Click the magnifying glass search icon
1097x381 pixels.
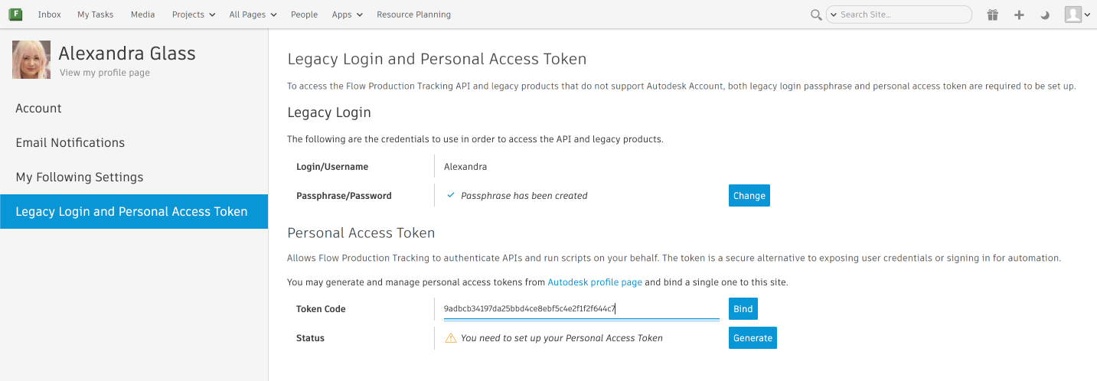[x=817, y=15]
